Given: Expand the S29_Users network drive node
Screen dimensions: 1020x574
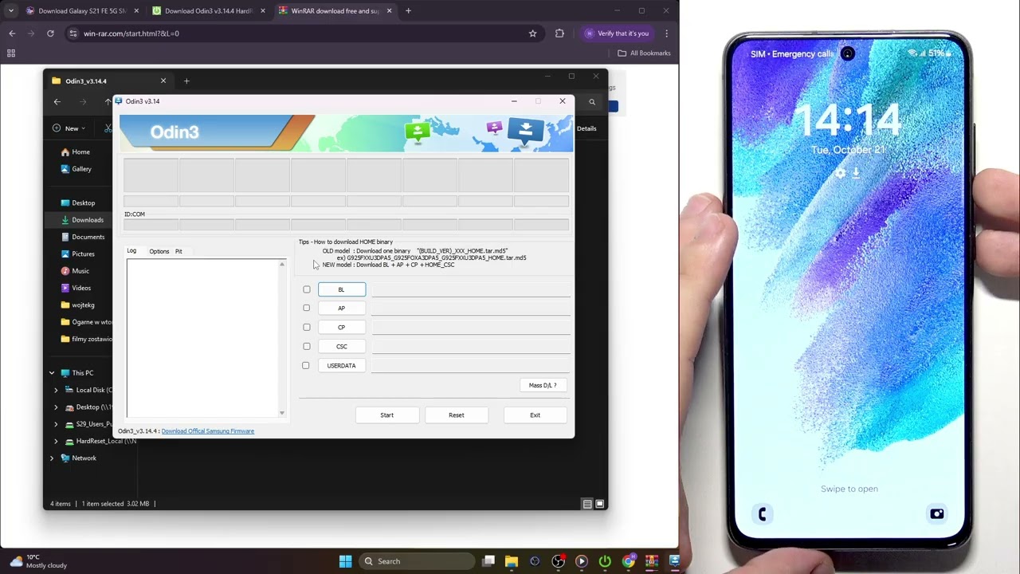Looking at the screenshot, I should [56, 424].
